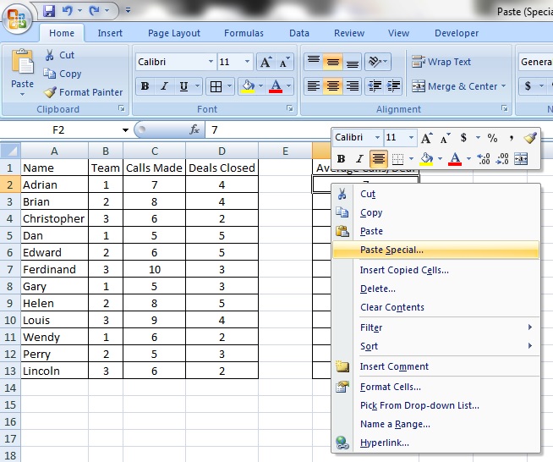Click percent style in mini toolbar
This screenshot has width=553, height=462.
(x=492, y=138)
